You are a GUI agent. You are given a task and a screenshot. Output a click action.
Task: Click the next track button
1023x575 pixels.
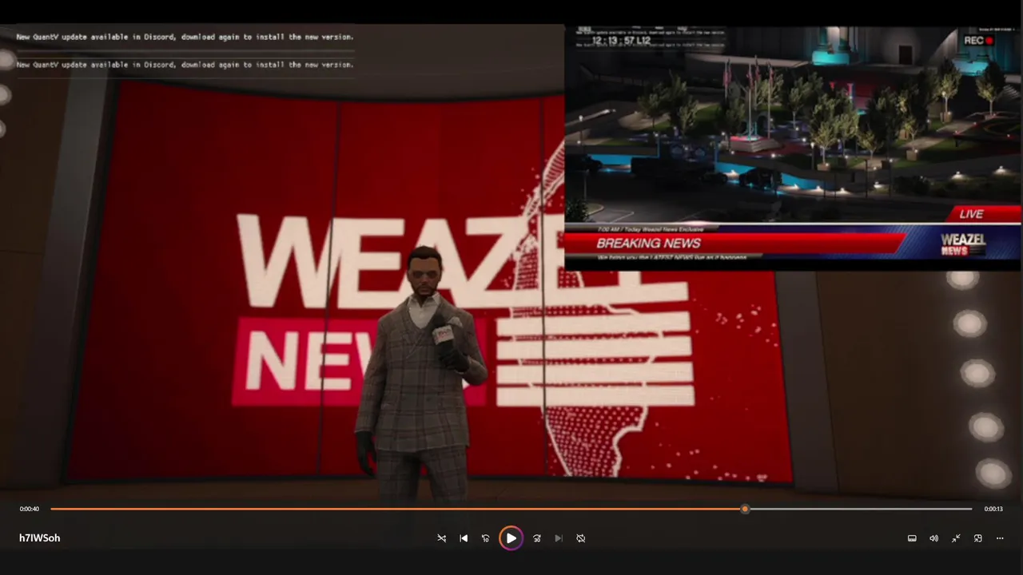(559, 538)
